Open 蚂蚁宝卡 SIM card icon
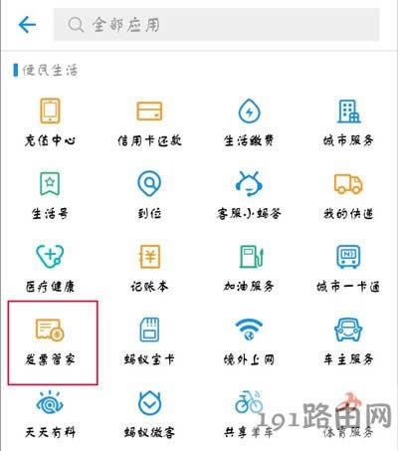398x451 pixels. [x=149, y=330]
